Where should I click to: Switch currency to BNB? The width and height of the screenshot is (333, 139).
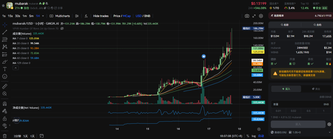147,16
